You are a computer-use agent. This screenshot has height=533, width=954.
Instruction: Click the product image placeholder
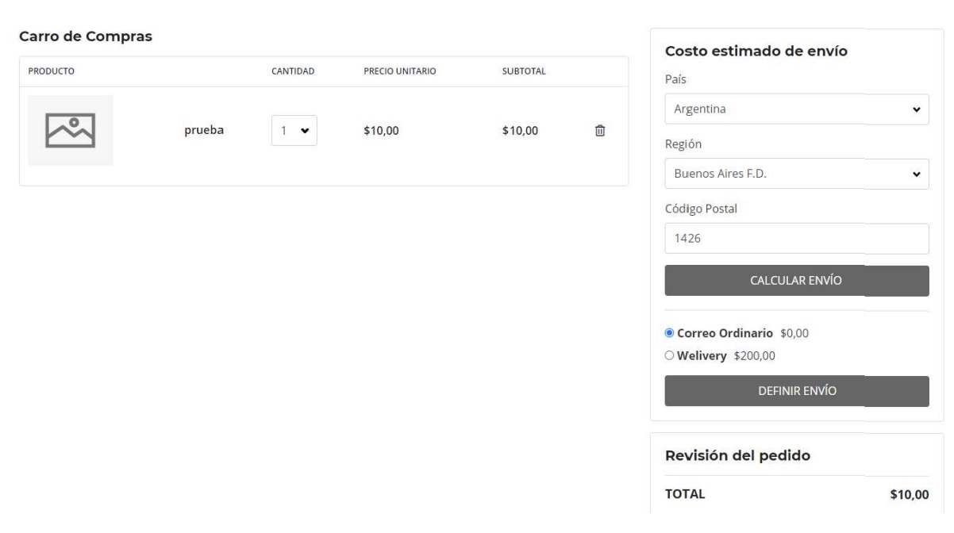71,131
